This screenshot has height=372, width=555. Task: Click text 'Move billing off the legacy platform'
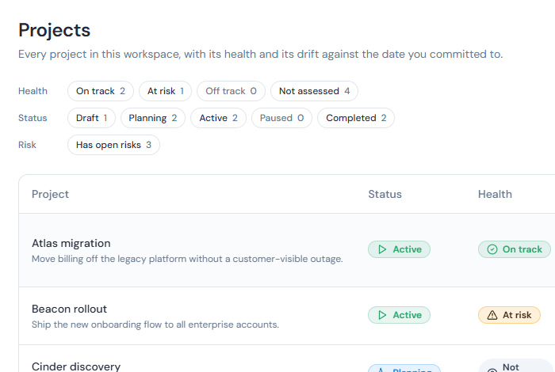click(109, 259)
